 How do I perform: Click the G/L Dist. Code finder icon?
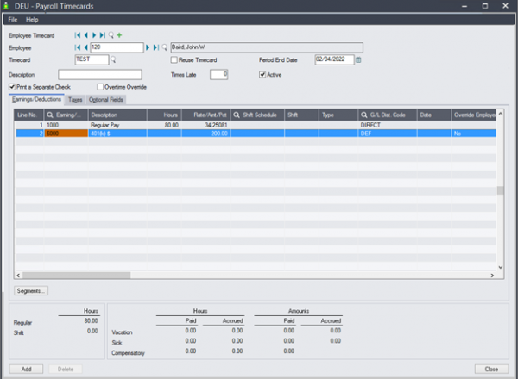point(363,115)
